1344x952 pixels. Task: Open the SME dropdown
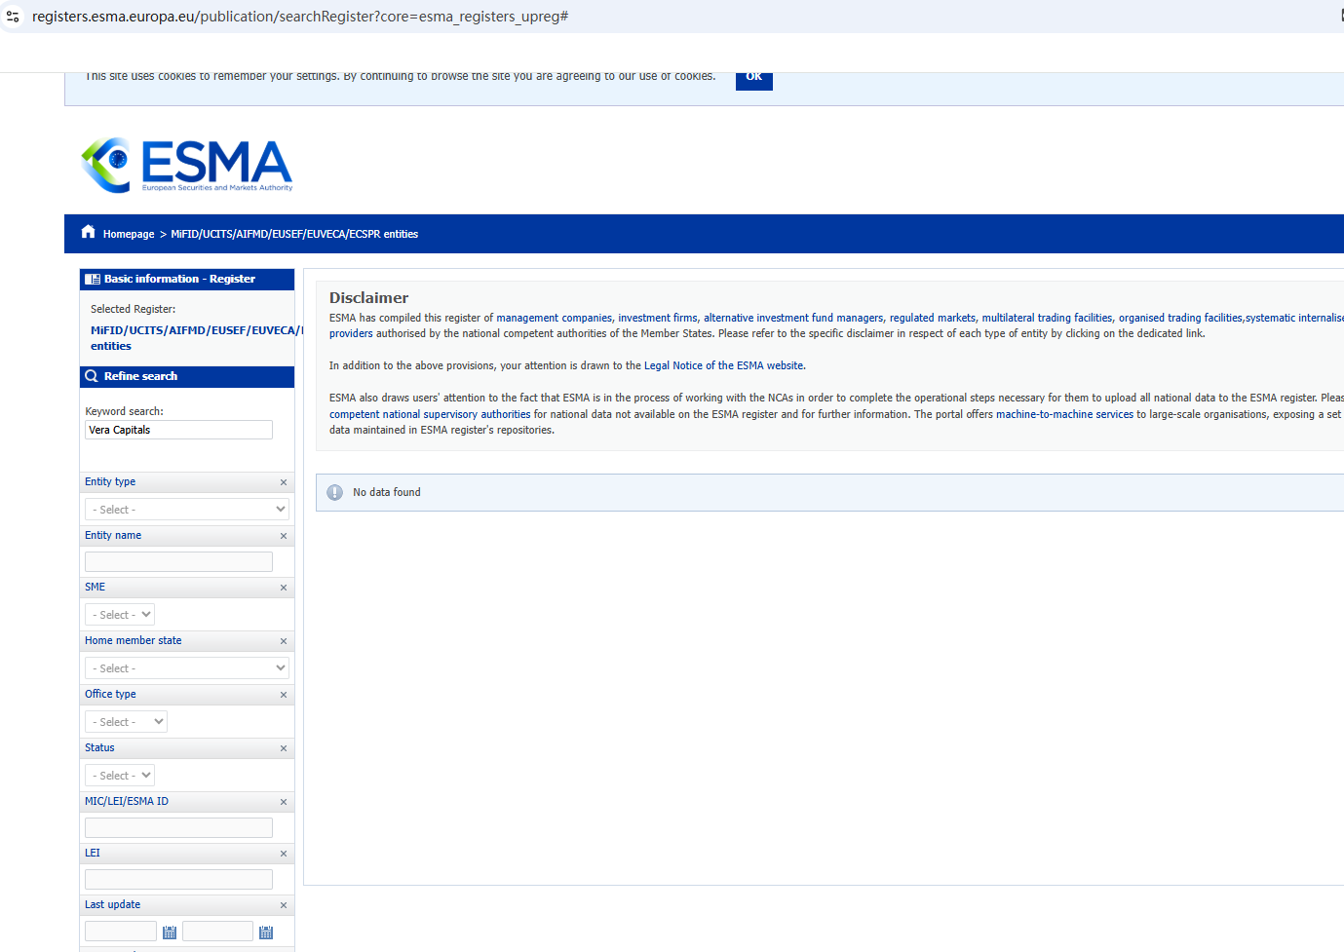coord(120,615)
